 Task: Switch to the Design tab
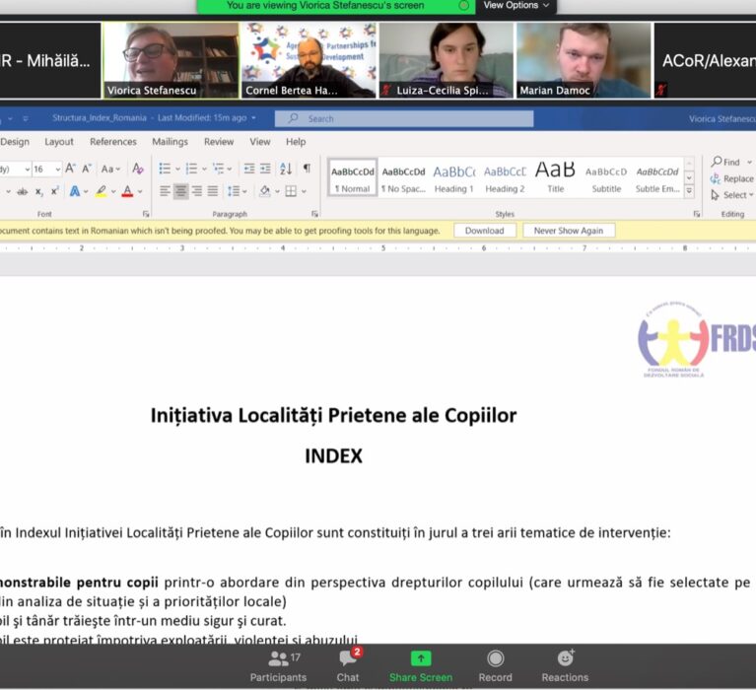pos(15,141)
